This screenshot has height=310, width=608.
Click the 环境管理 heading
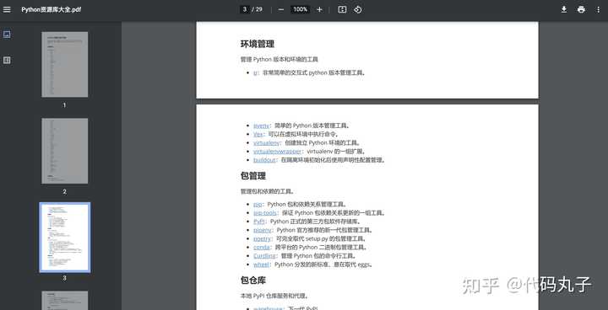point(258,44)
